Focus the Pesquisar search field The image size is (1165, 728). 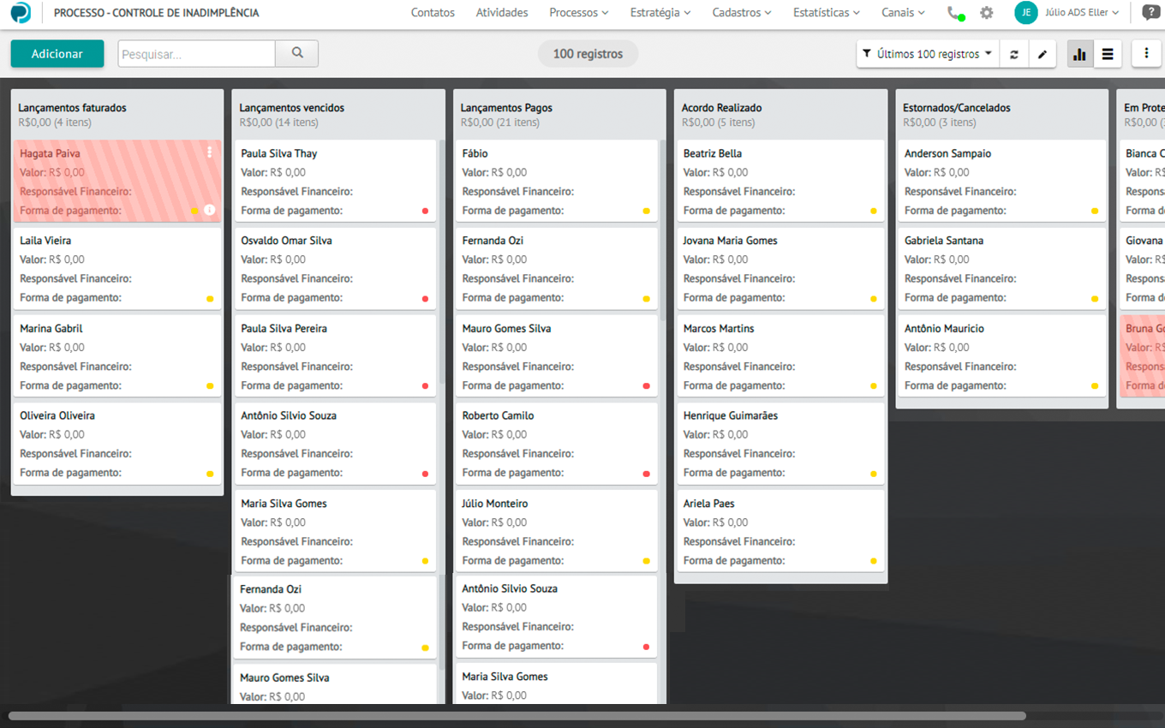click(x=196, y=54)
